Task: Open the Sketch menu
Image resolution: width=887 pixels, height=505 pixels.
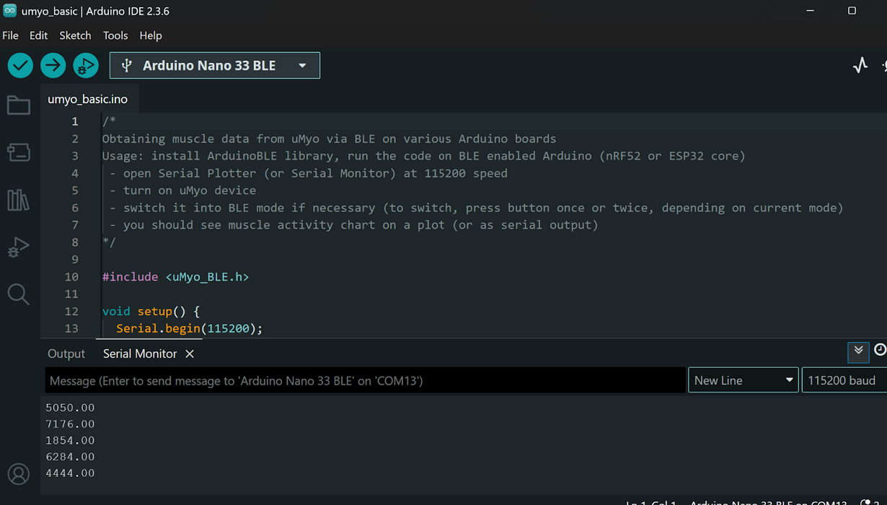Action: pyautogui.click(x=75, y=35)
